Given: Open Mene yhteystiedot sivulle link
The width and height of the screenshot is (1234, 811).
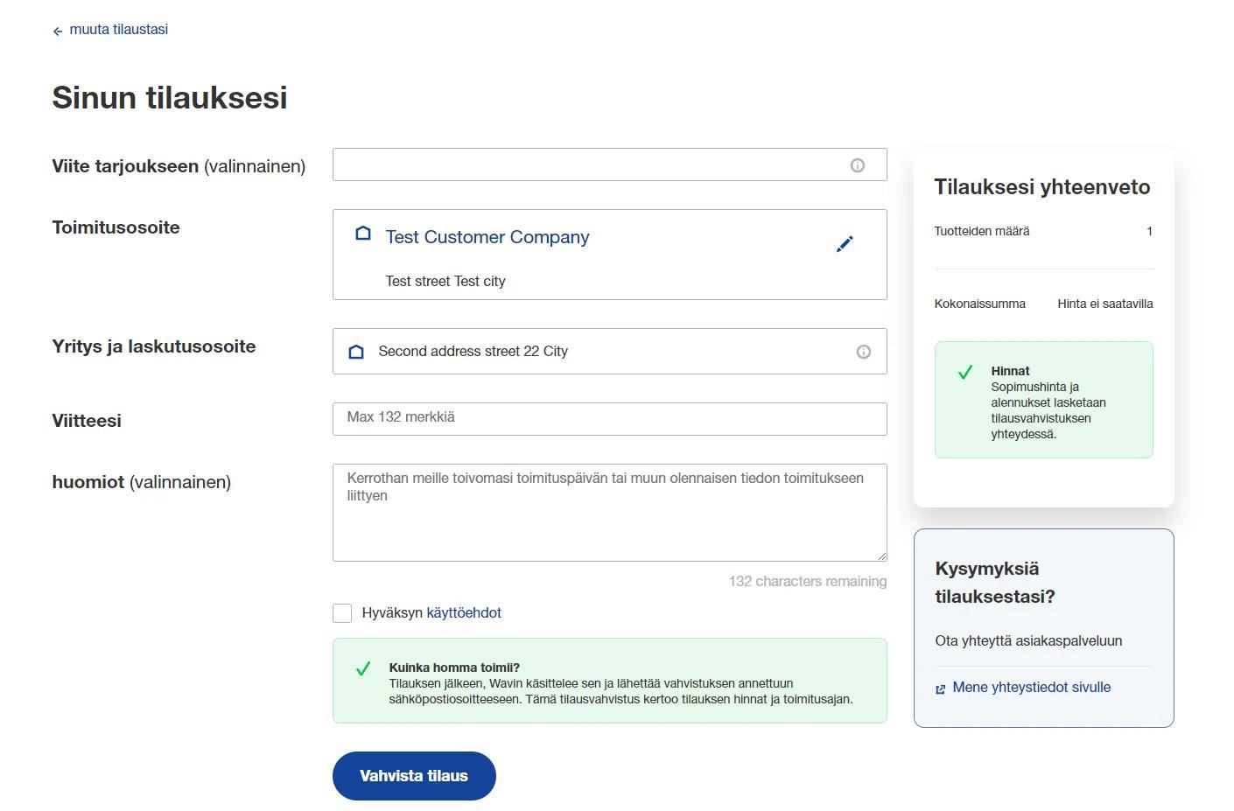Looking at the screenshot, I should (x=1031, y=687).
